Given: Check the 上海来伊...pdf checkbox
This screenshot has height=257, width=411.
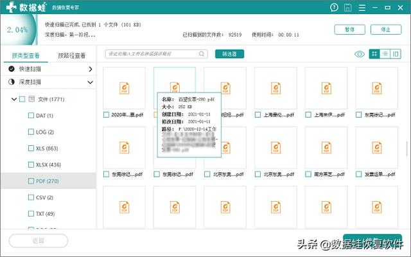Looking at the screenshot, I should (x=308, y=114).
